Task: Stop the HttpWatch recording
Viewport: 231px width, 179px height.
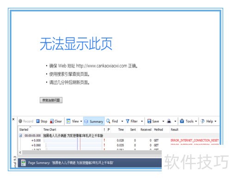Action: [42, 121]
